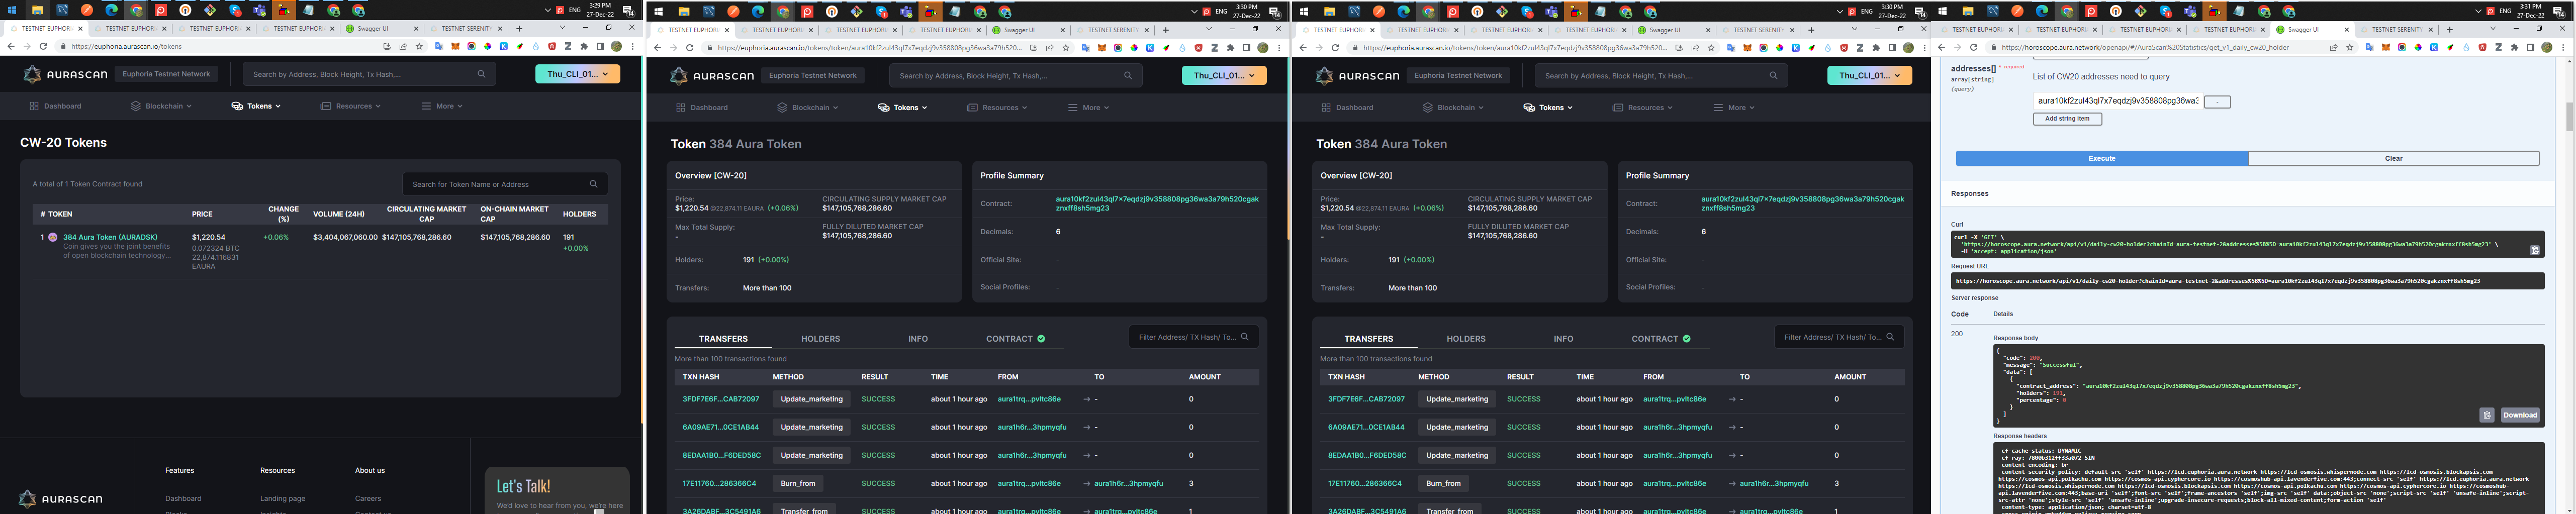2576x514 pixels.
Task: Focus 'Search for Token Name or Address' field
Action: (505, 184)
